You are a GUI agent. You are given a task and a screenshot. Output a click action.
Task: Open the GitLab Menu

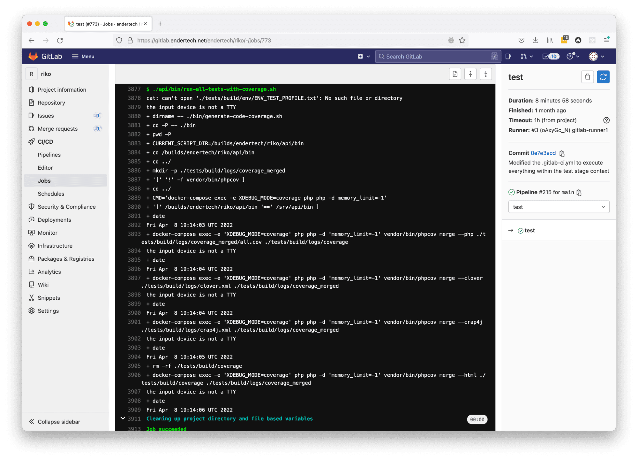point(83,57)
